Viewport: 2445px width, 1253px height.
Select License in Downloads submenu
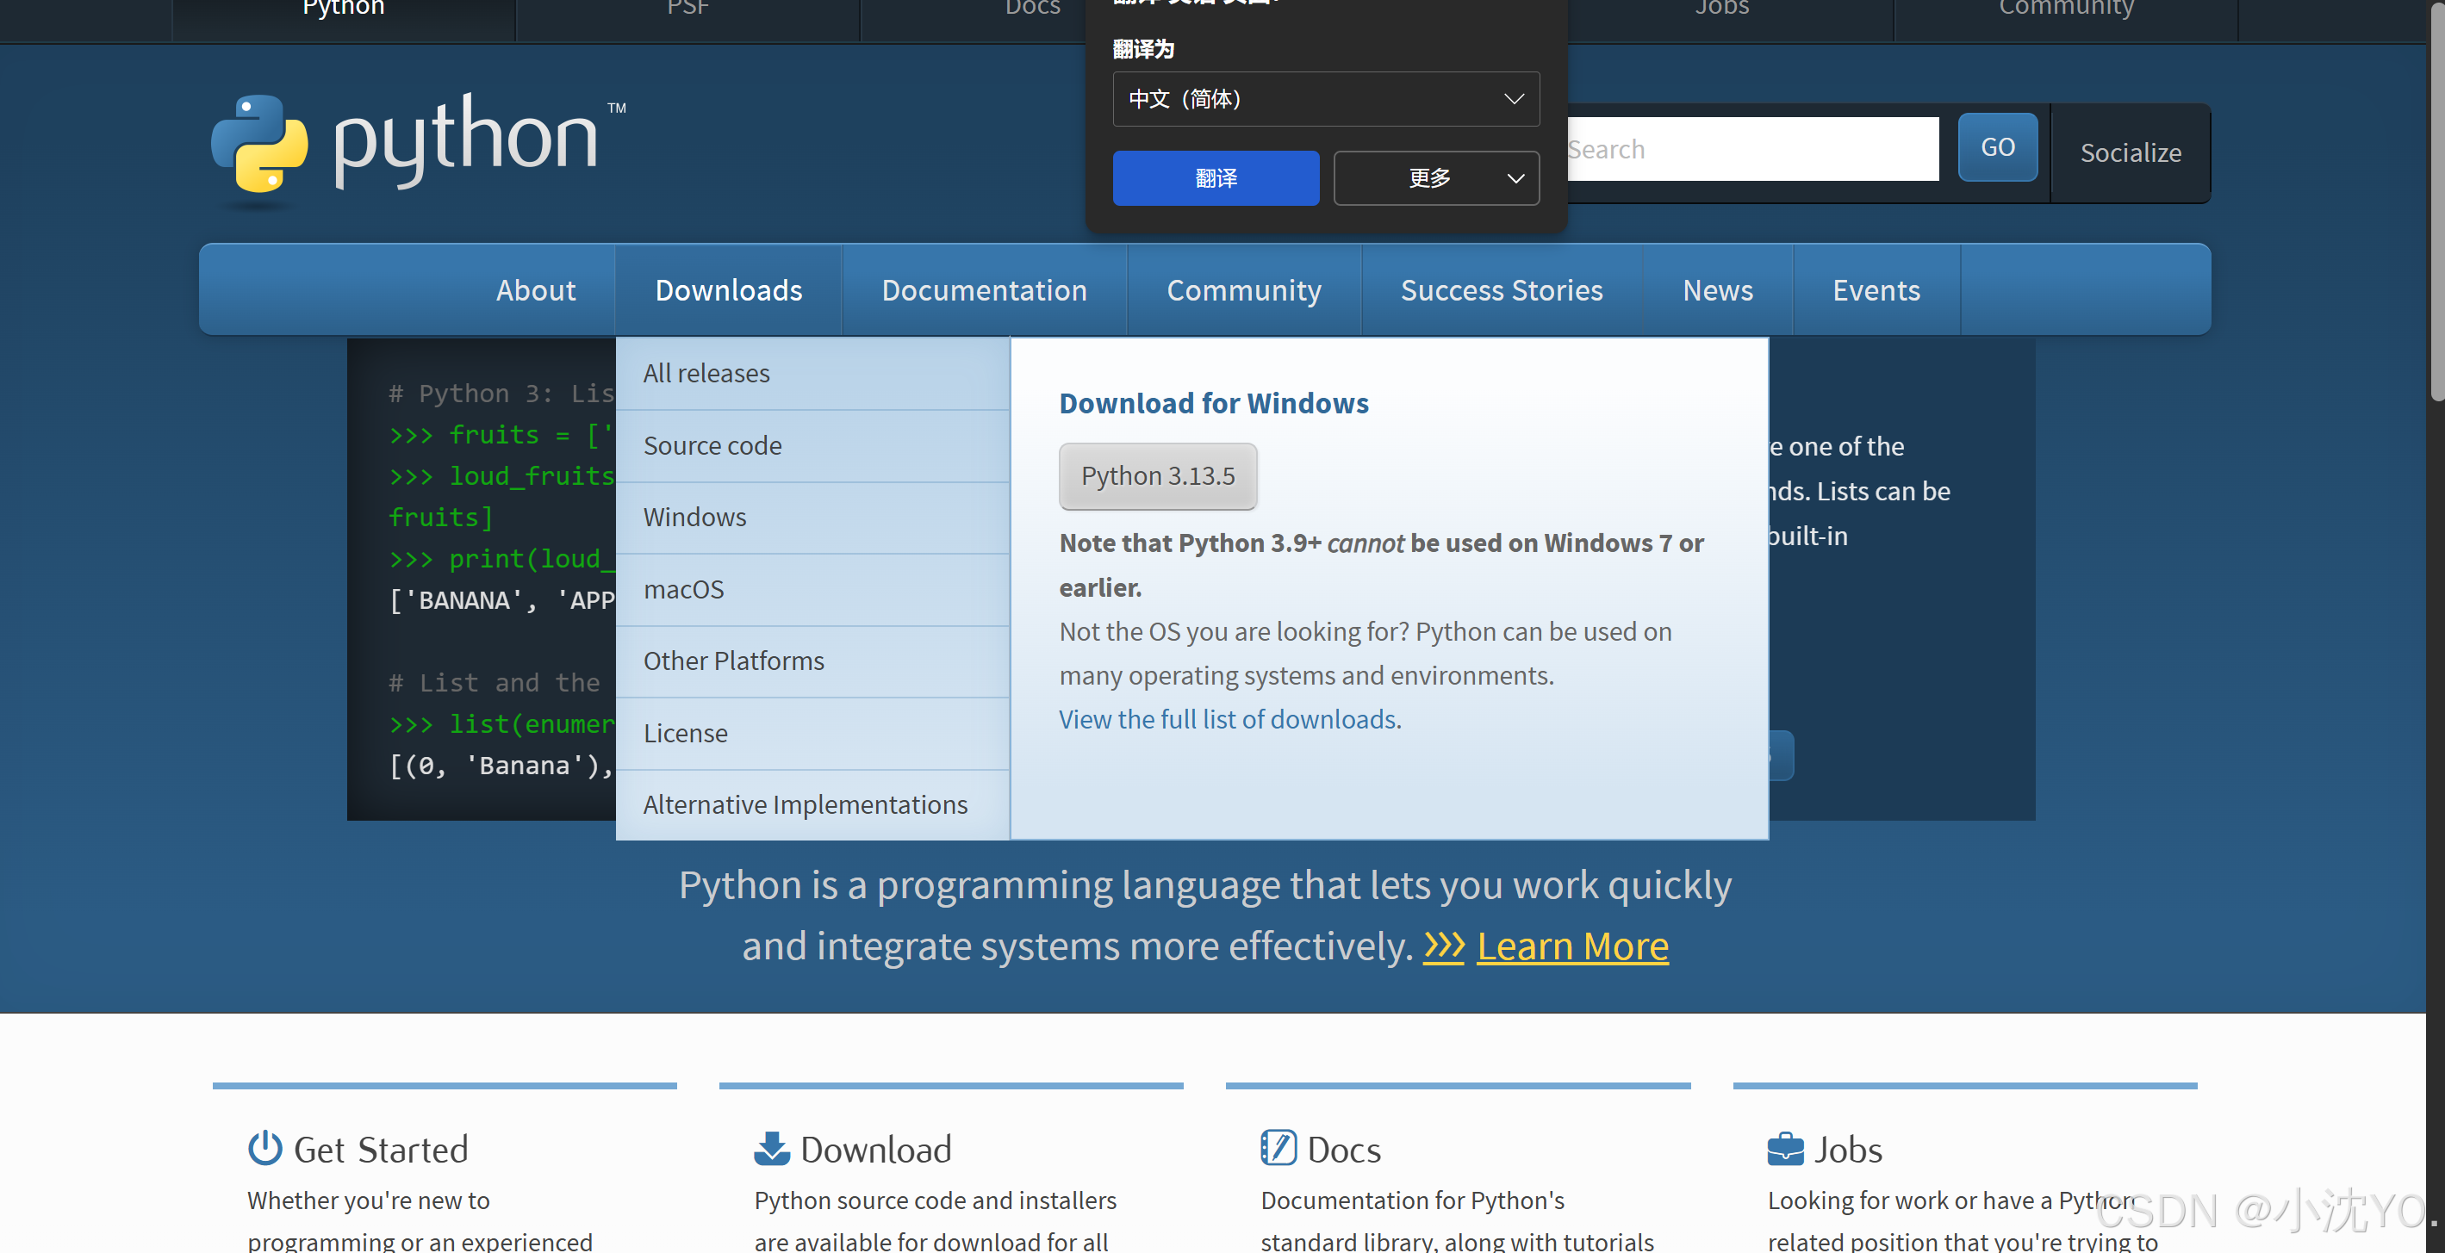tap(812, 733)
